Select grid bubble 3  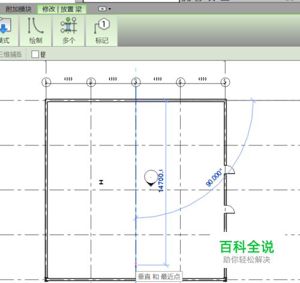point(136,82)
